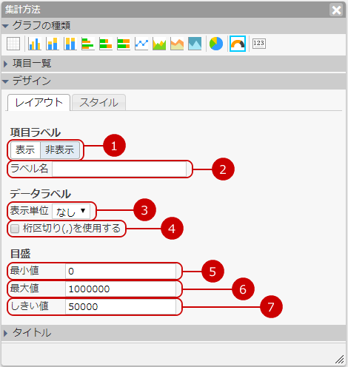Image resolution: width=348 pixels, height=367 pixels.
Task: Switch to the スタイル tab
Action: pos(98,103)
